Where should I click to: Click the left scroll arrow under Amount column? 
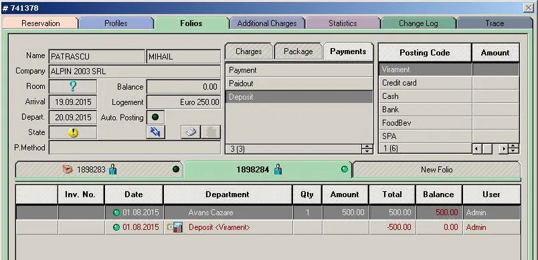click(x=477, y=149)
